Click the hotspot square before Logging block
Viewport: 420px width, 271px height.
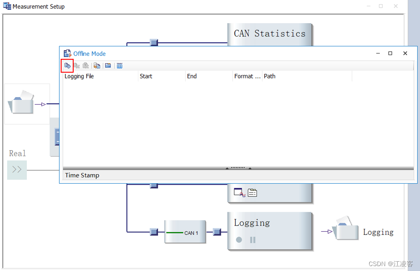(217, 232)
